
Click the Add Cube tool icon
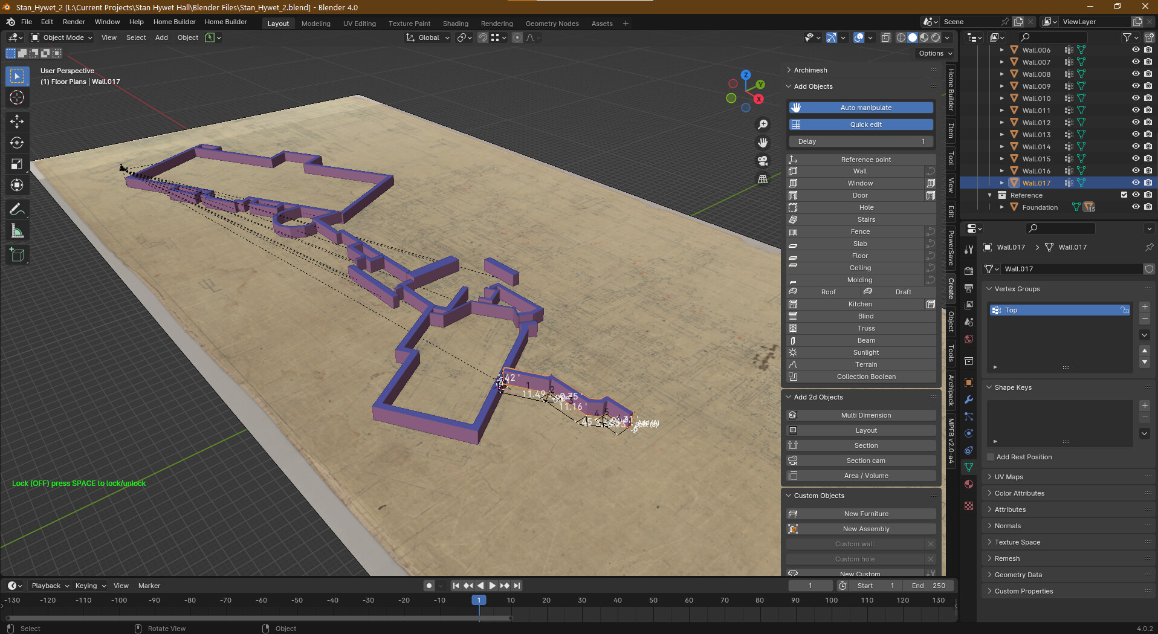[17, 254]
